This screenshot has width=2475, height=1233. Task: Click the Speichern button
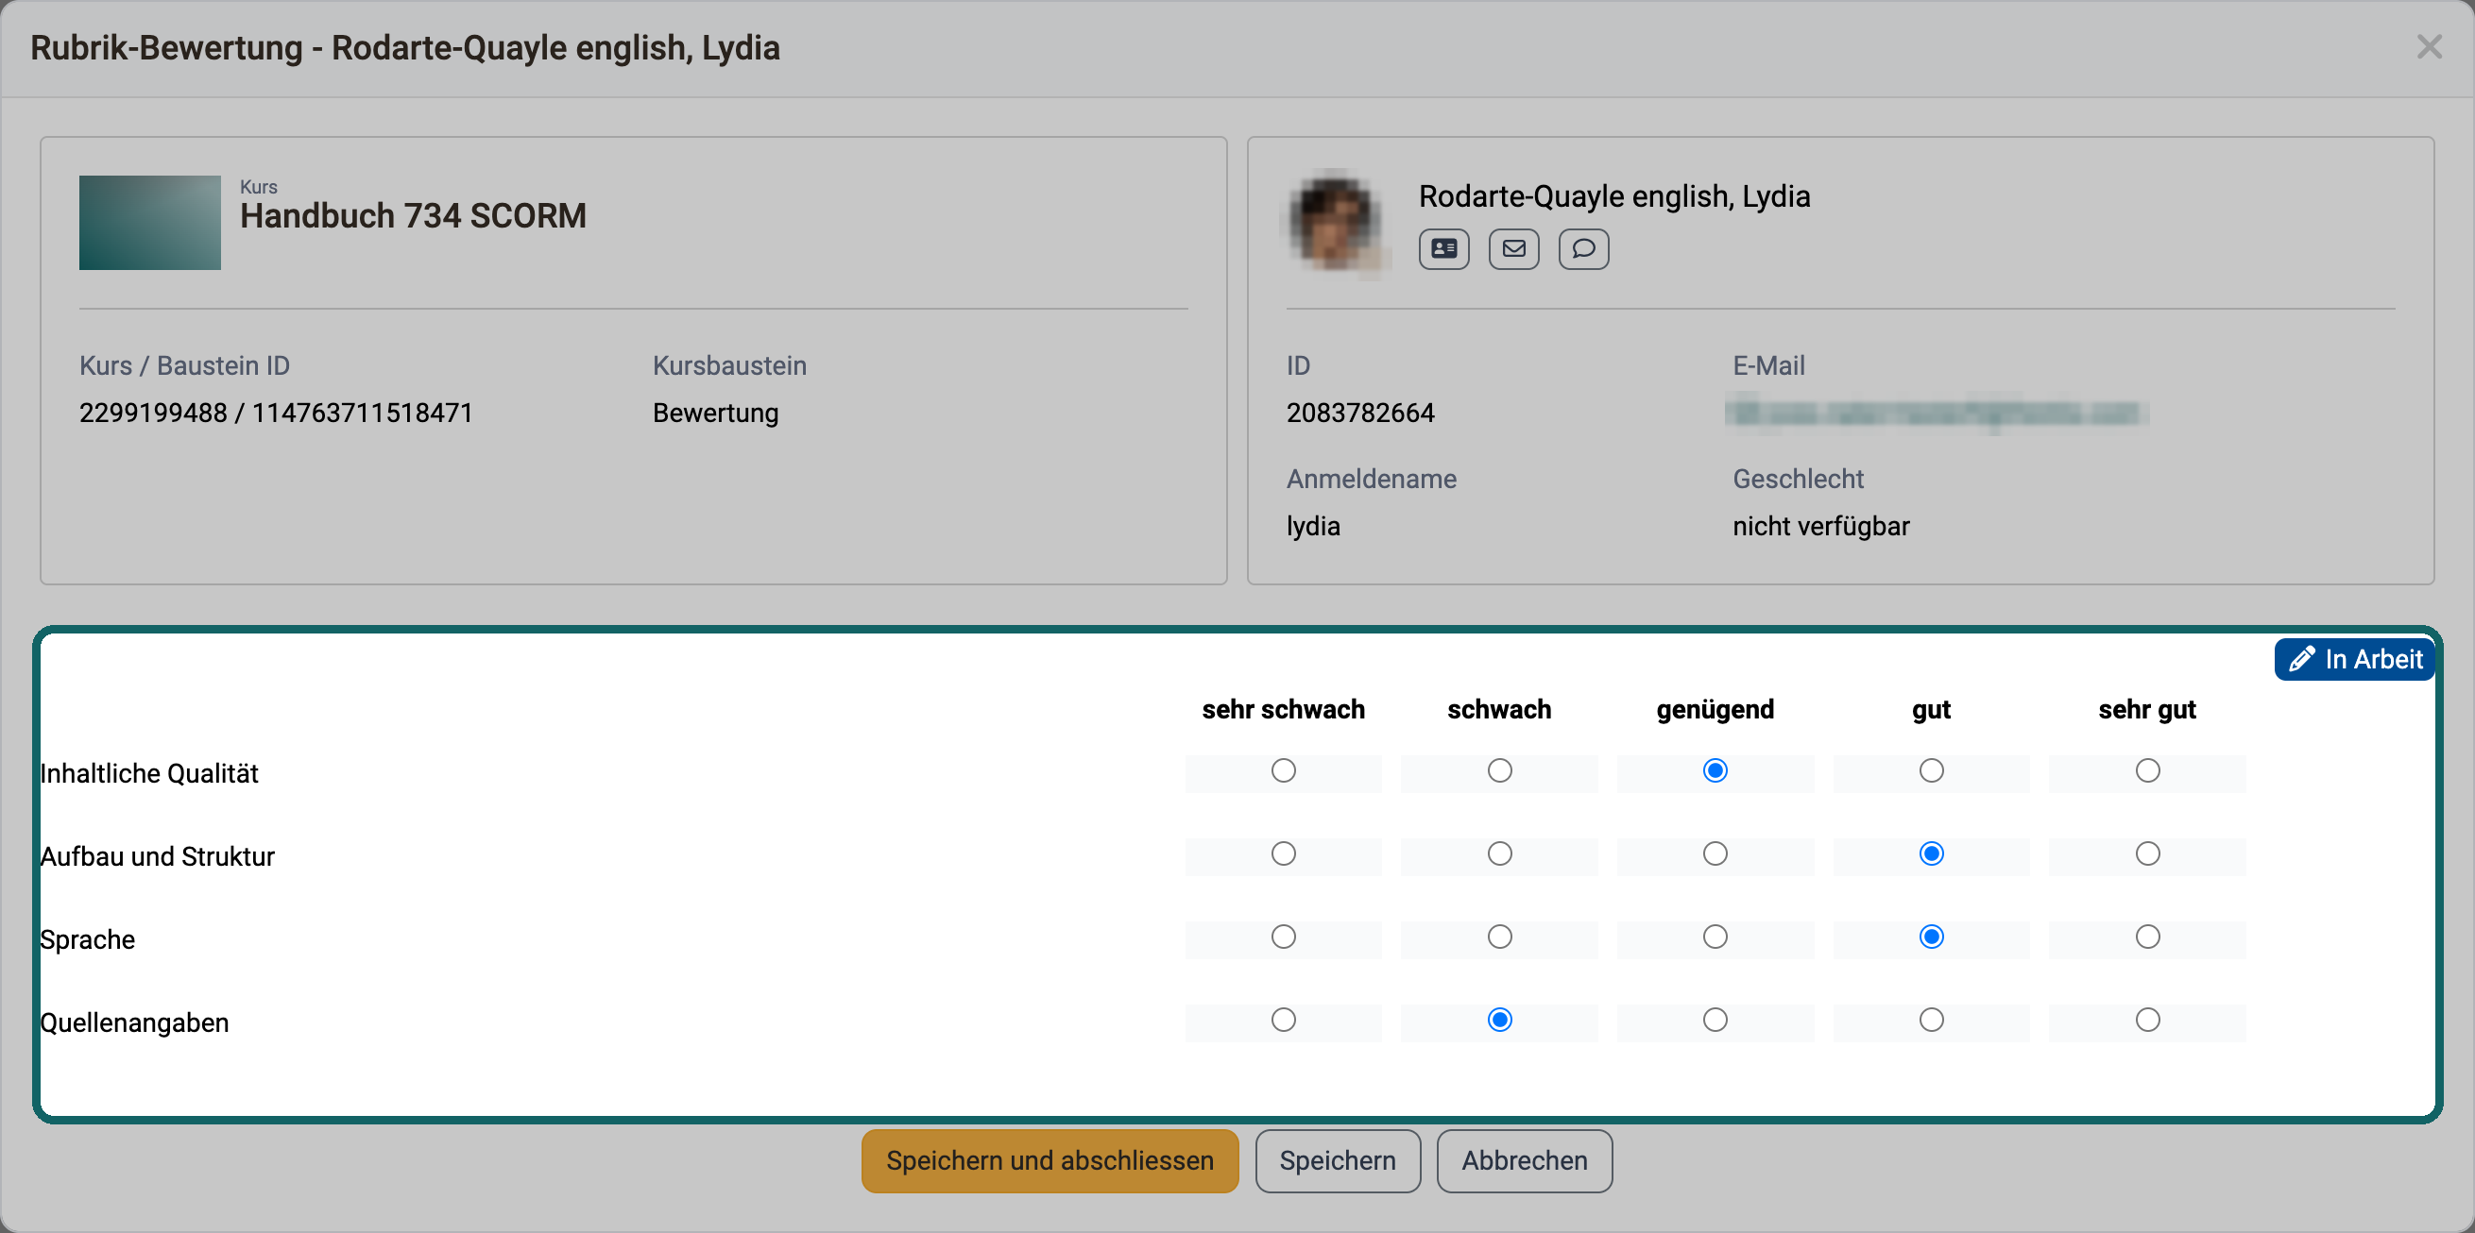[x=1338, y=1161]
